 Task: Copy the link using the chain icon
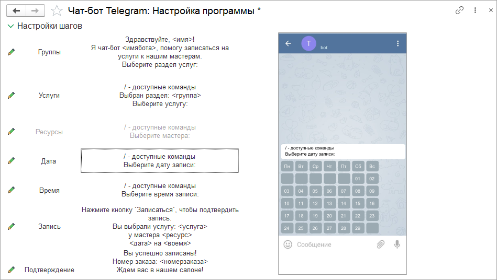click(459, 10)
